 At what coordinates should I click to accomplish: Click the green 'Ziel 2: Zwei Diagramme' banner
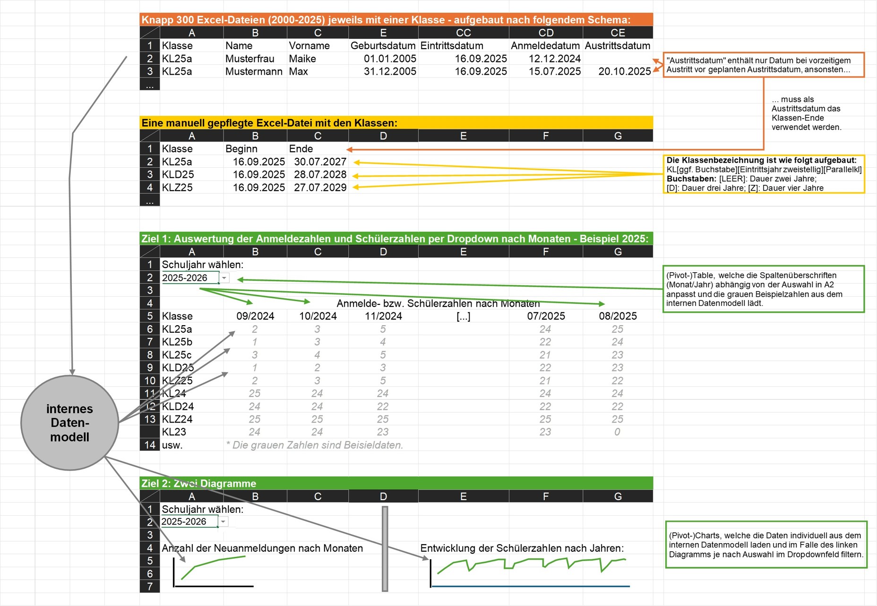(x=396, y=484)
